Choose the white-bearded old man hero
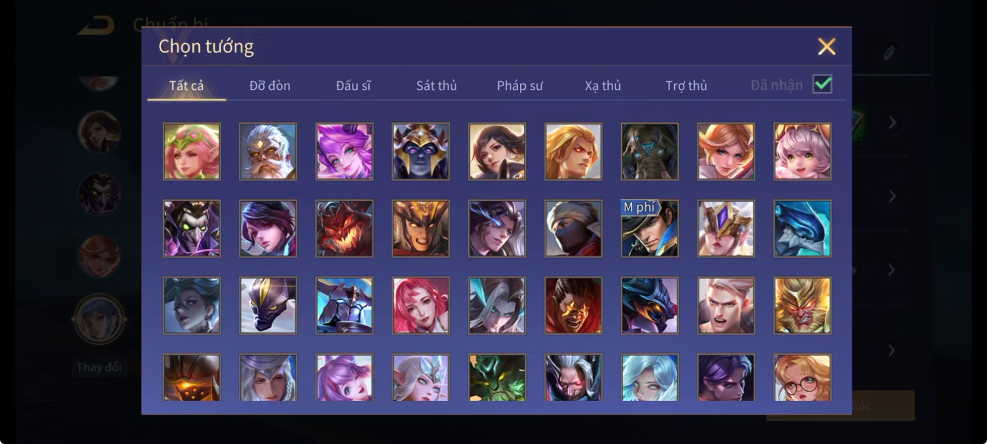987x444 pixels. (268, 151)
